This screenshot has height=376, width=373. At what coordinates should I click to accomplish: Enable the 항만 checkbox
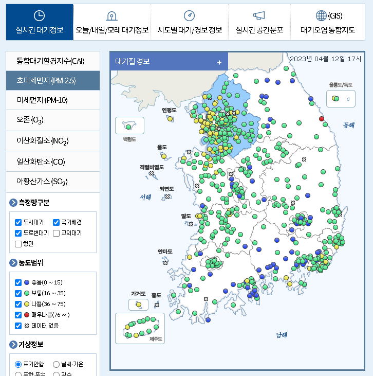(18, 244)
